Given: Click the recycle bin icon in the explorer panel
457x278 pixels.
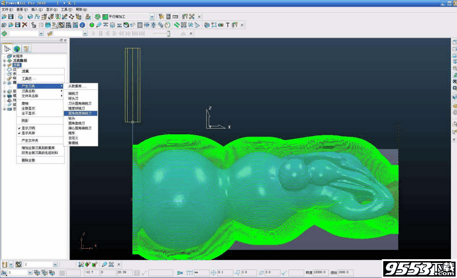Looking at the screenshot, I should [27, 48].
